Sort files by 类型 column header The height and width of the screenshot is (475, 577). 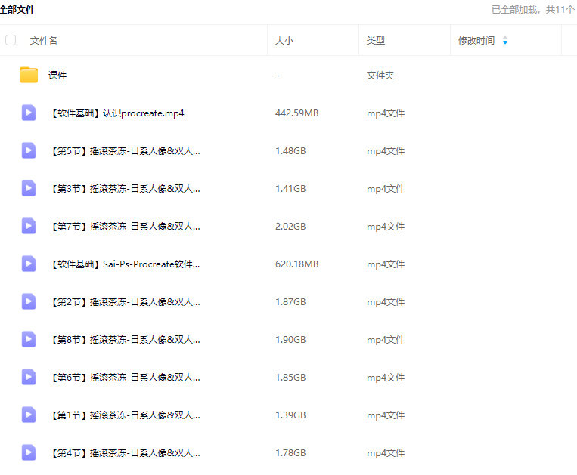pyautogui.click(x=376, y=40)
